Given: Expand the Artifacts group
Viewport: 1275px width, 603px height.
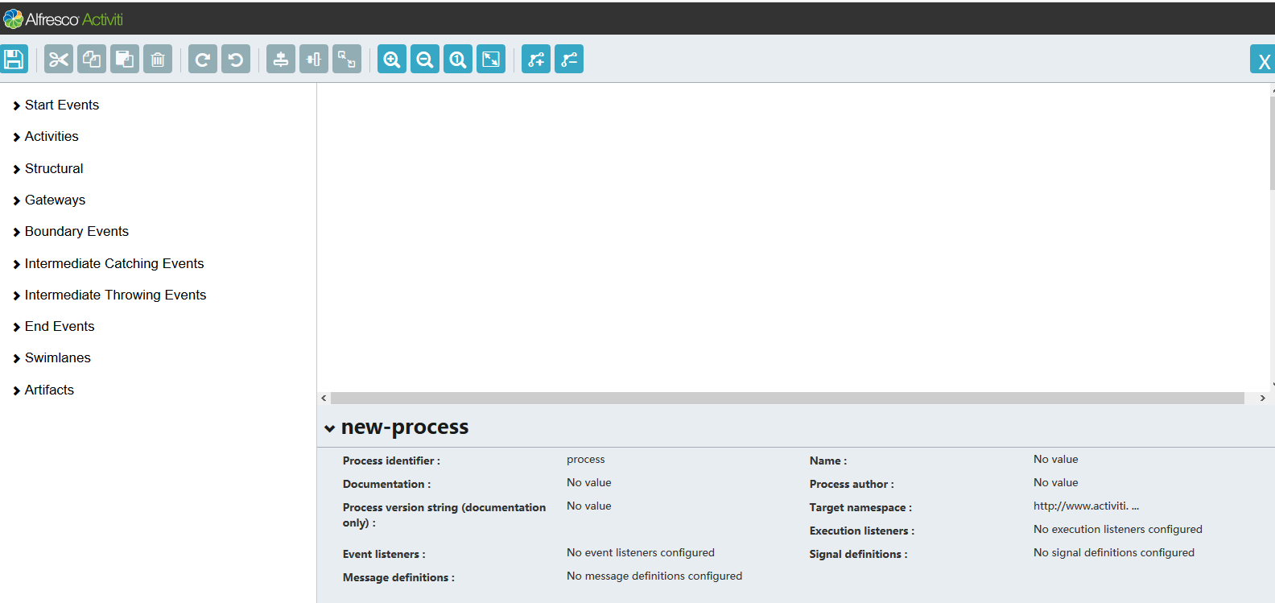Looking at the screenshot, I should click(43, 390).
